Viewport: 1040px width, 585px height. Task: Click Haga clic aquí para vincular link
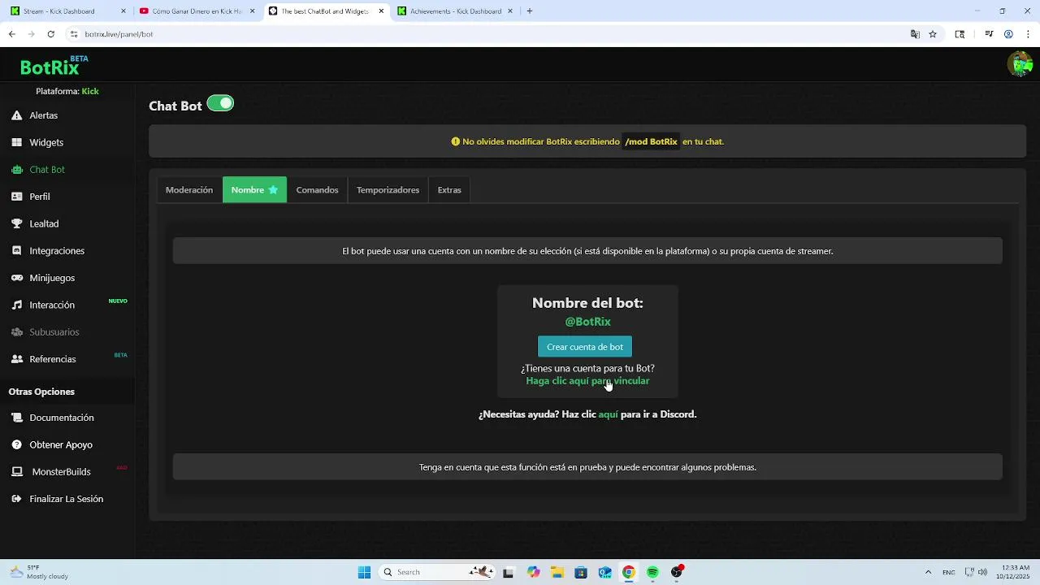[587, 381]
